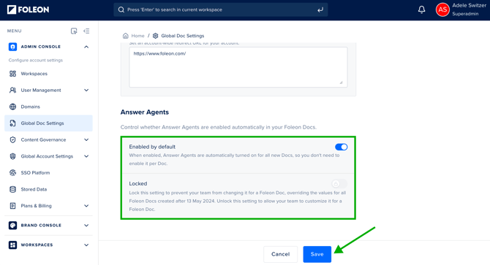Image resolution: width=490 pixels, height=265 pixels.
Task: Click the search field in top bar
Action: pos(221,9)
